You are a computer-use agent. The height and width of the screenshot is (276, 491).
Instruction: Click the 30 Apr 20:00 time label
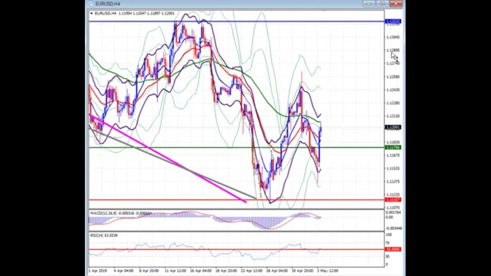pyautogui.click(x=302, y=271)
